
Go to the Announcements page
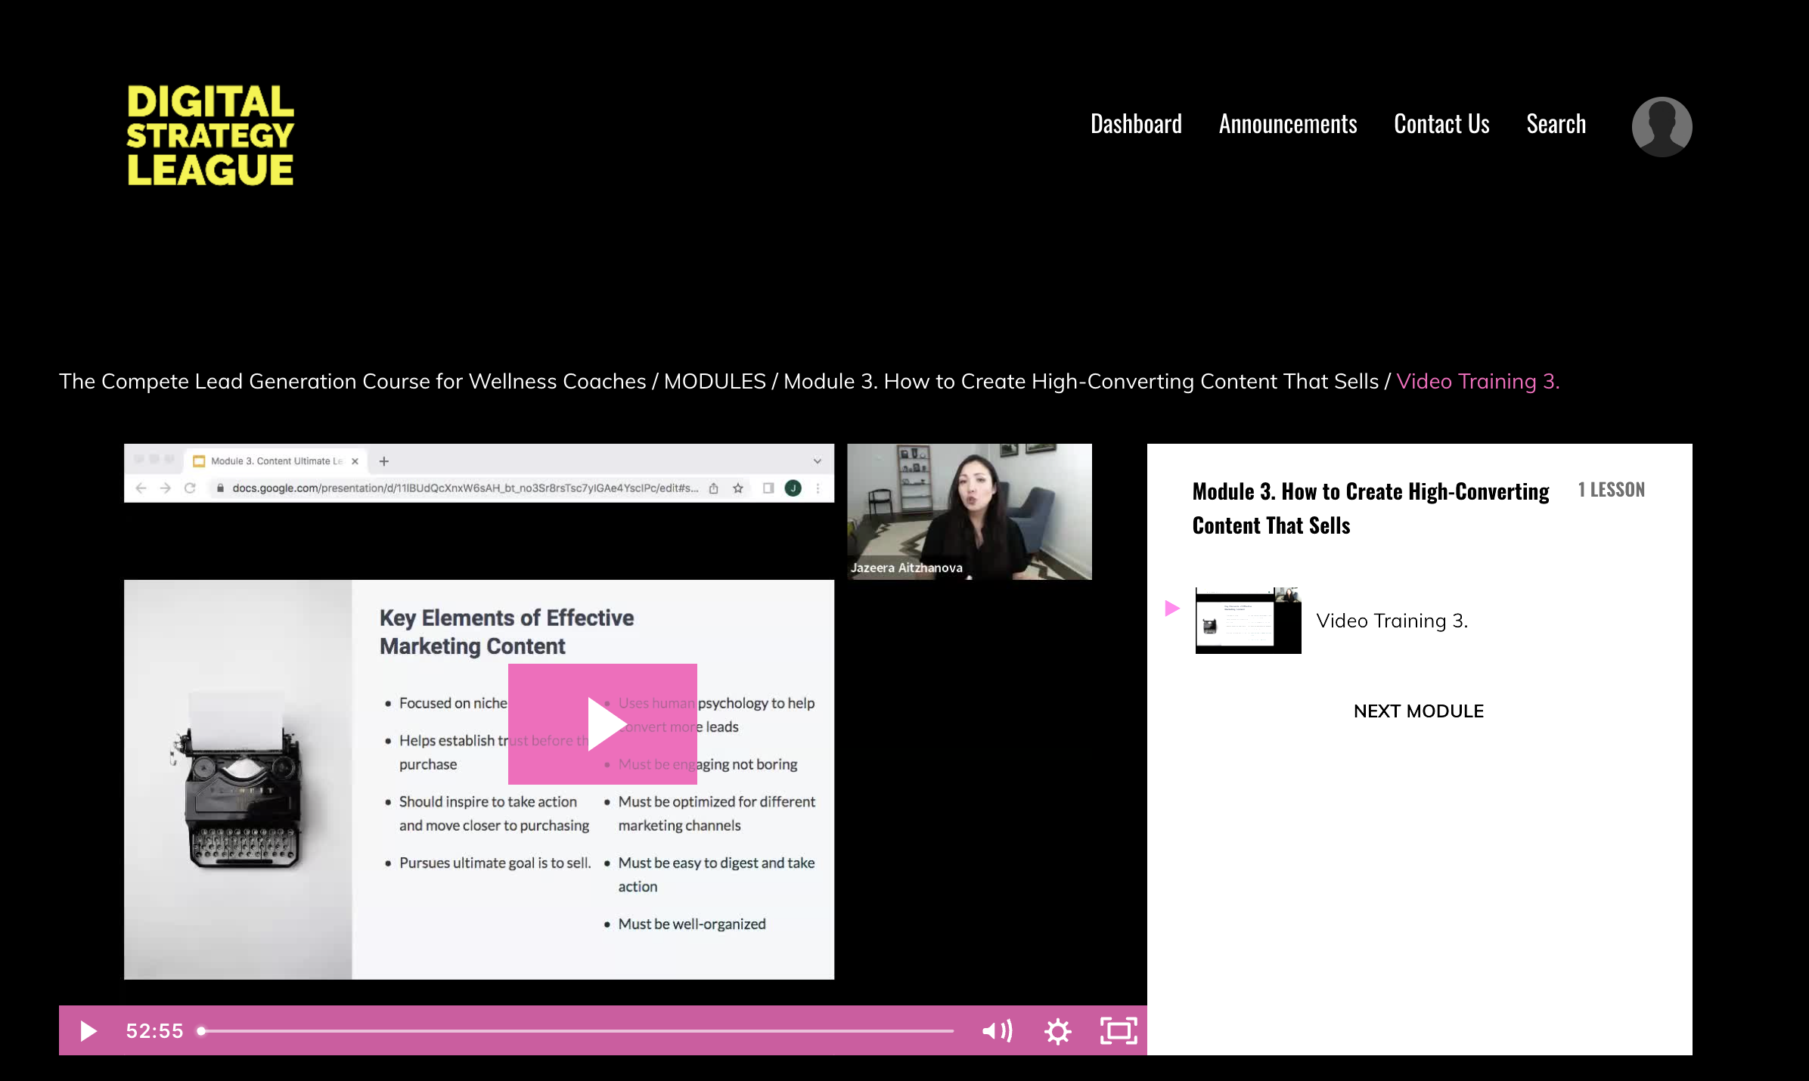pos(1287,124)
